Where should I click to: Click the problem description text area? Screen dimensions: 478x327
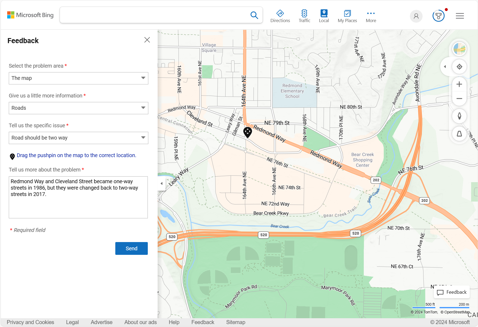(x=78, y=197)
